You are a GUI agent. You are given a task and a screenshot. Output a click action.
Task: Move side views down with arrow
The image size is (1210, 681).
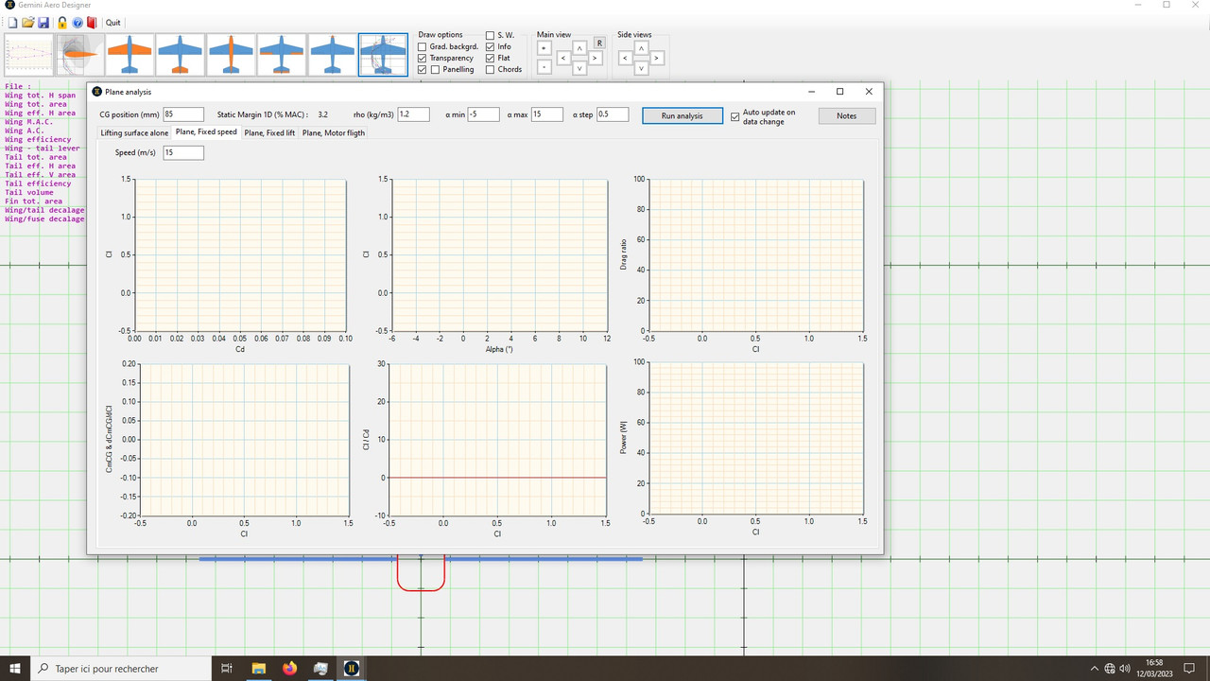[641, 68]
